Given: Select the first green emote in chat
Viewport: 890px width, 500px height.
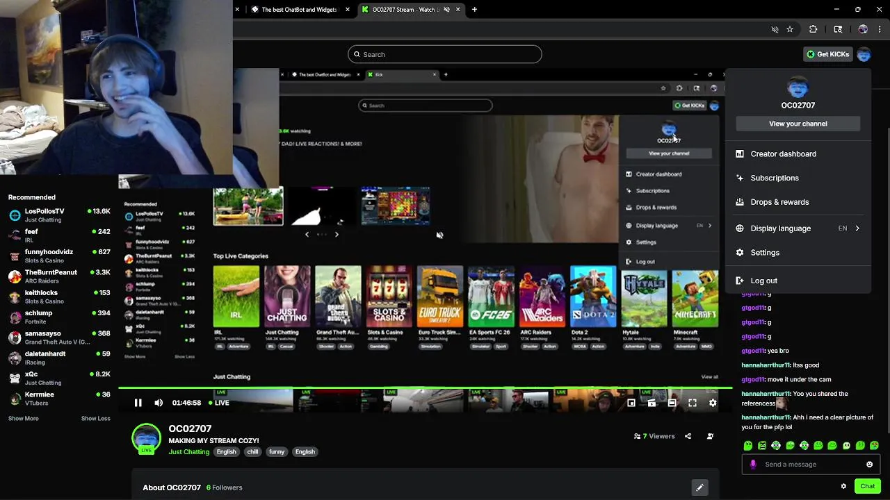Looking at the screenshot, I should 748,446.
